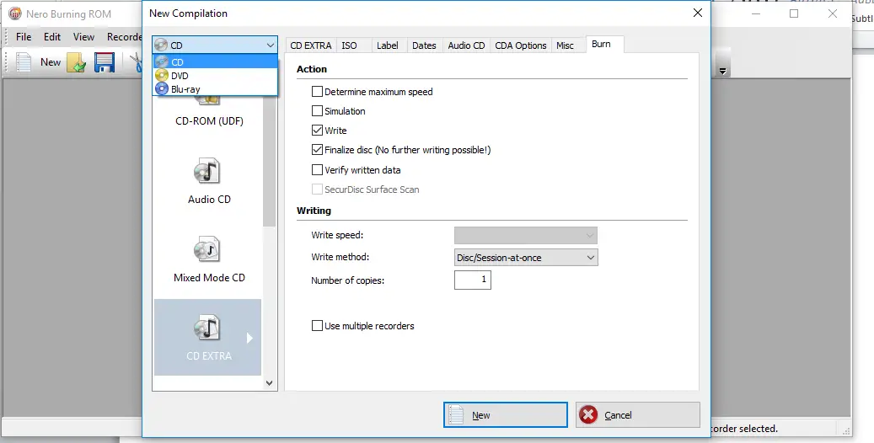Click the Nero Burning ROM app icon
The image size is (874, 443).
(x=15, y=14)
